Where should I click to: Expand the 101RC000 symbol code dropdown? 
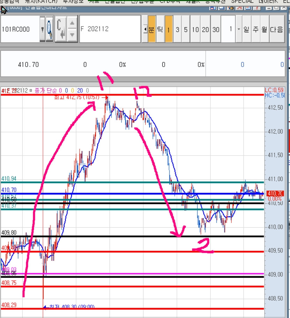point(42,29)
